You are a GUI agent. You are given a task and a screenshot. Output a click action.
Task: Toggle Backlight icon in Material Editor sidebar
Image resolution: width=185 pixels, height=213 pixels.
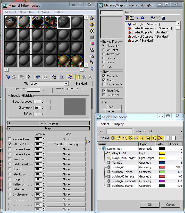click(x=92, y=25)
